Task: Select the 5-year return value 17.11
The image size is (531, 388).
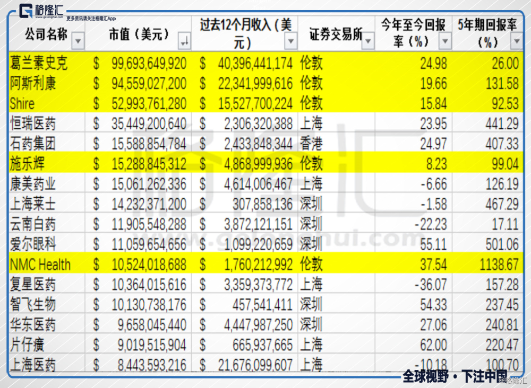Action: 506,224
